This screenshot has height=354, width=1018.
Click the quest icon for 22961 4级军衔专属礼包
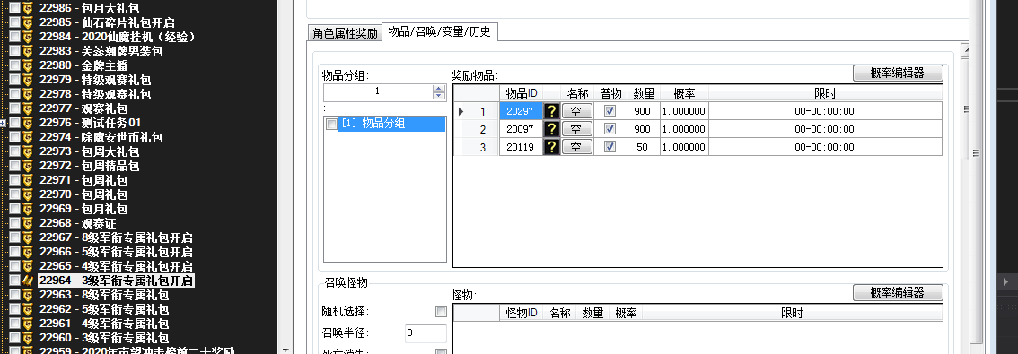tap(27, 324)
